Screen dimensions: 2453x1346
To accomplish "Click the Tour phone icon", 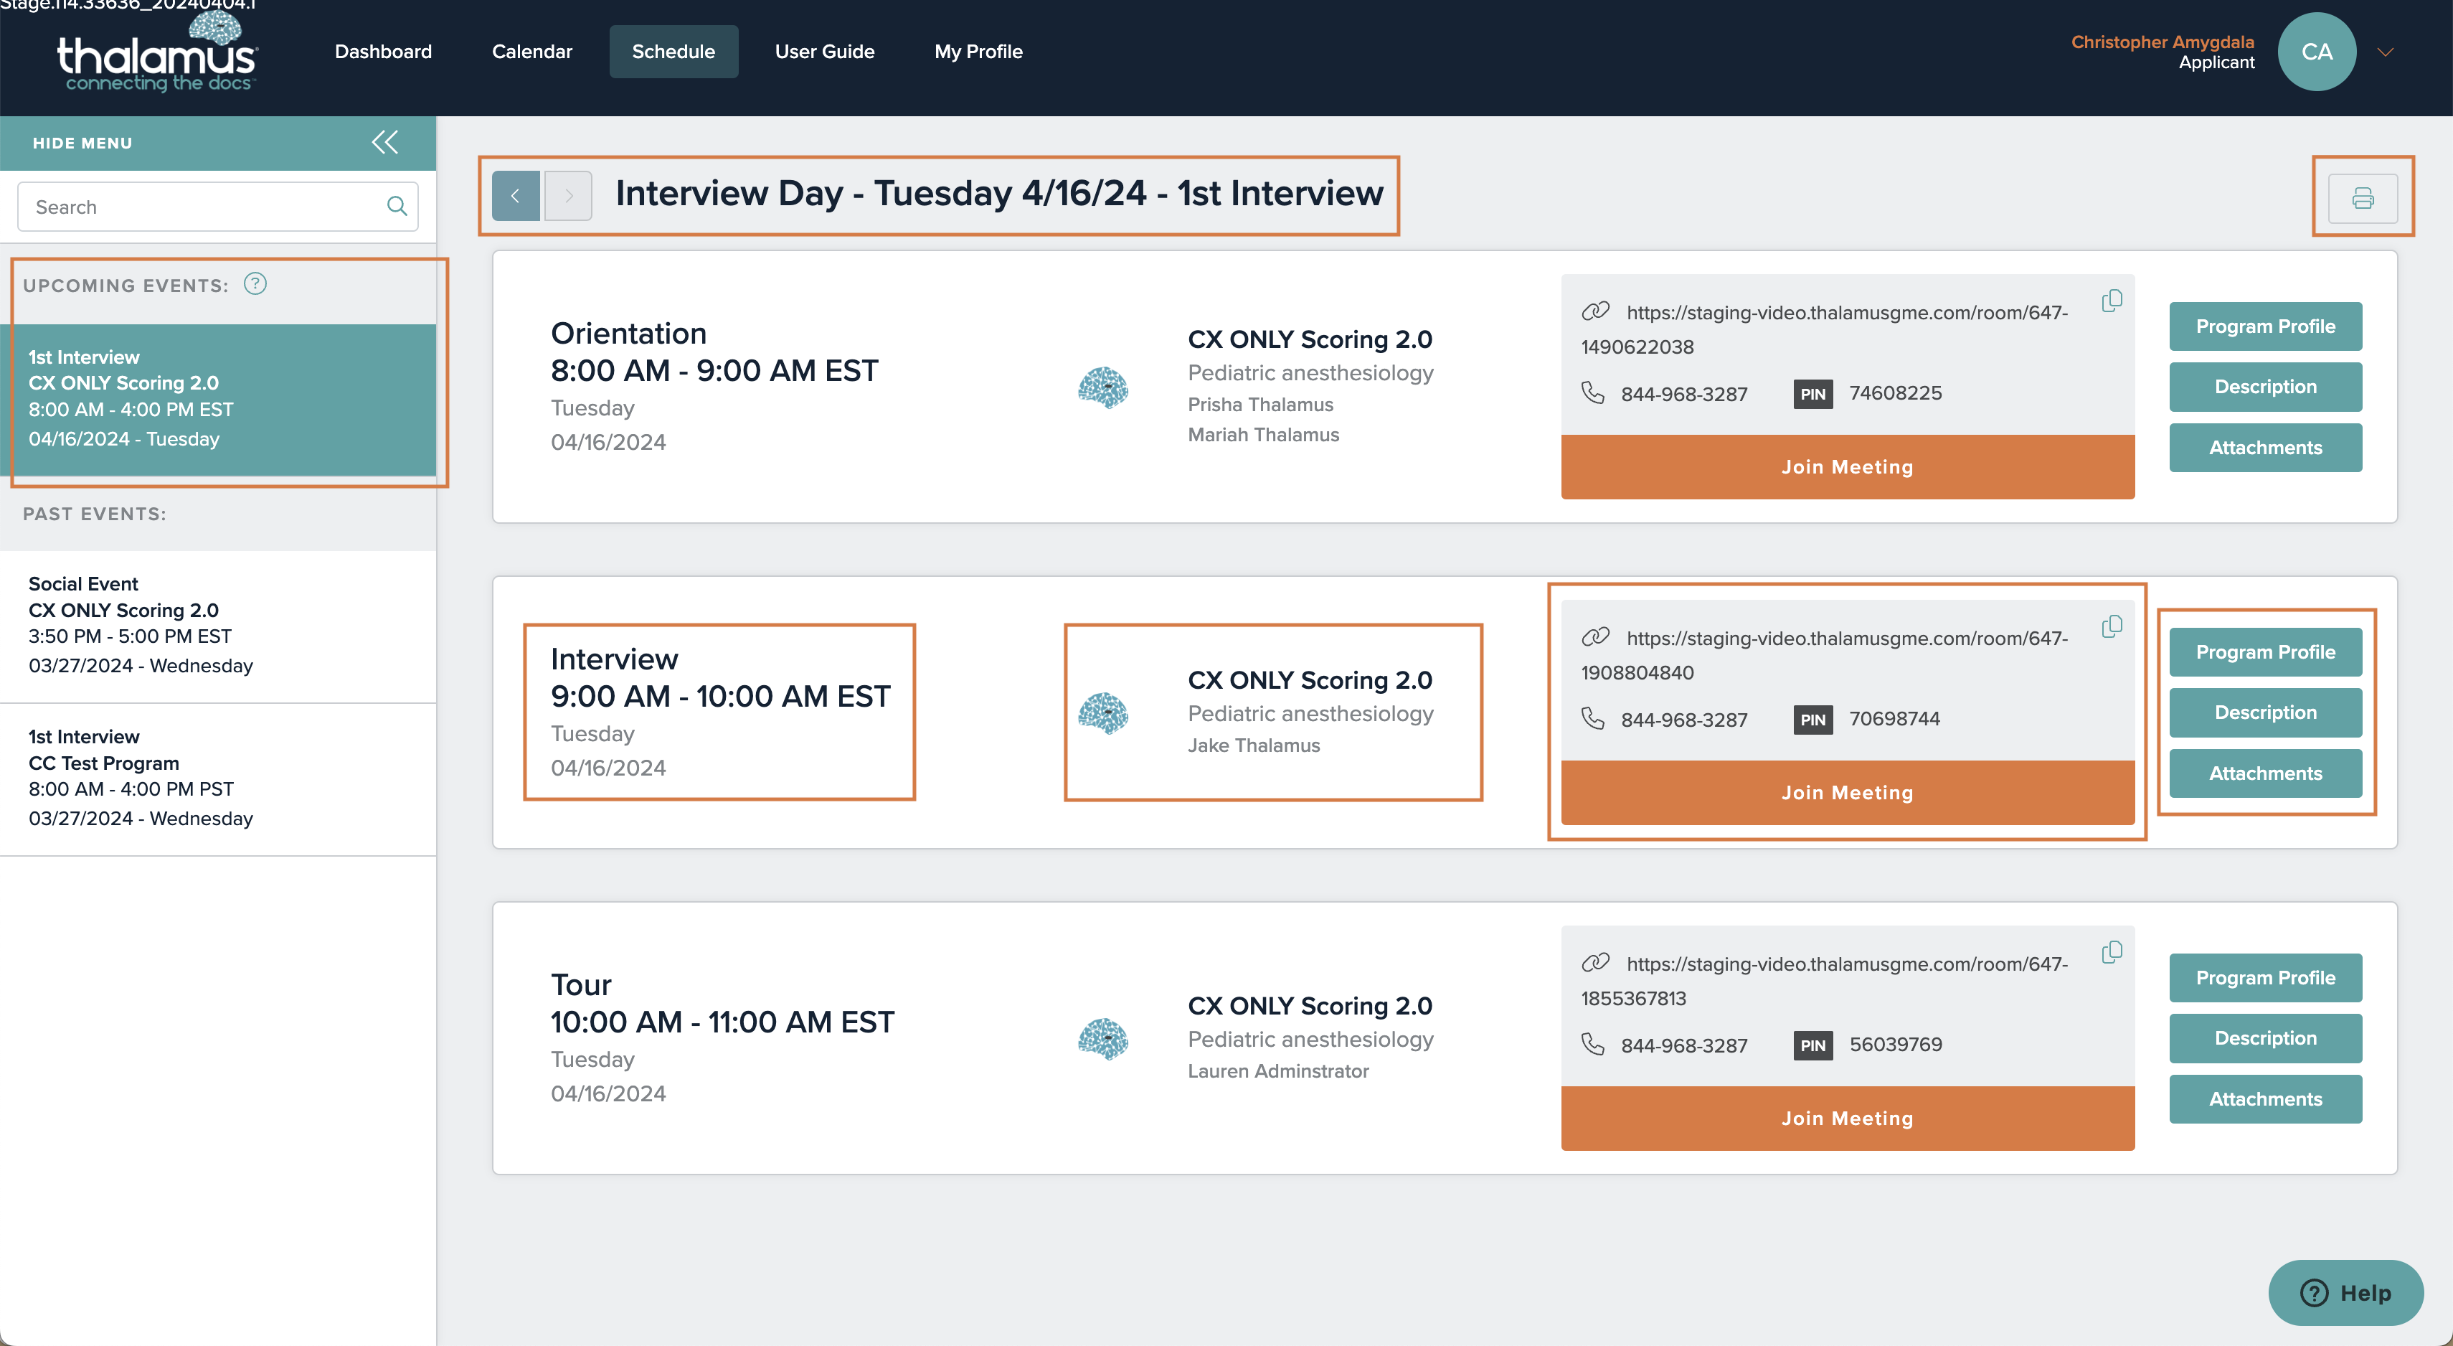I will point(1592,1044).
